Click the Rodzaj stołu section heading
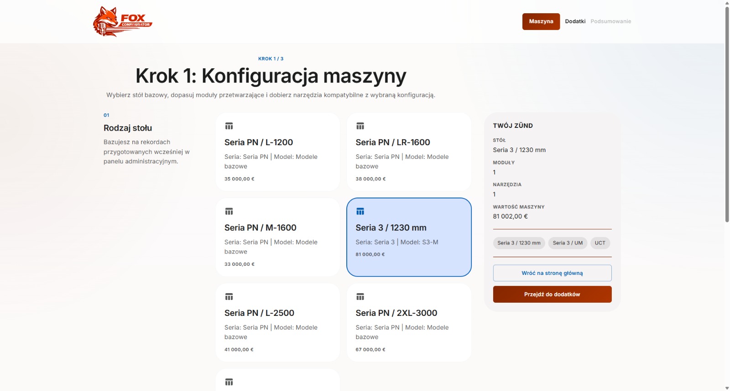 (x=128, y=128)
